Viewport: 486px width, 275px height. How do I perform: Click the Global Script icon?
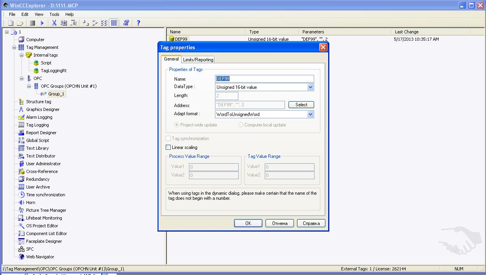coord(21,140)
